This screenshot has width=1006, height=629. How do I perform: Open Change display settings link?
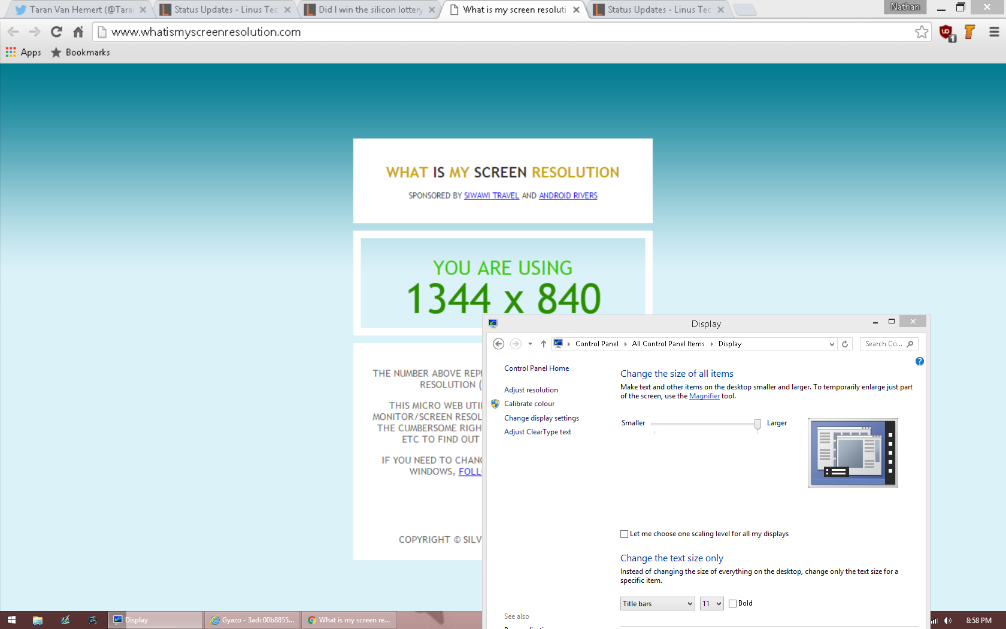pyautogui.click(x=541, y=418)
